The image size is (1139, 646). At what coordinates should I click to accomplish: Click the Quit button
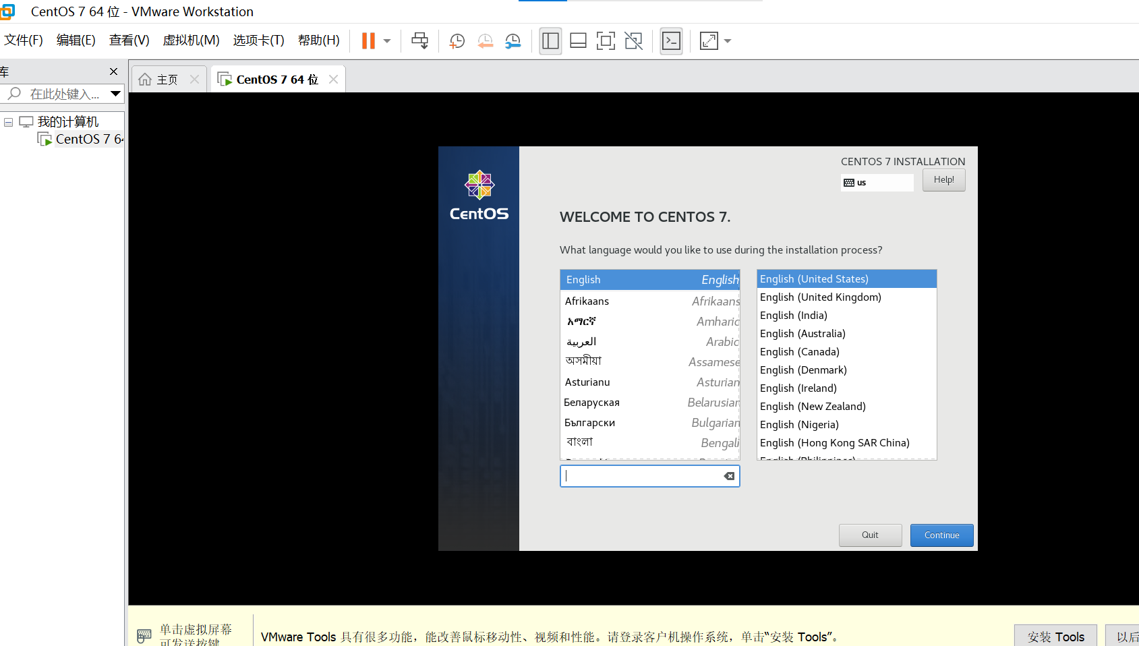click(871, 535)
